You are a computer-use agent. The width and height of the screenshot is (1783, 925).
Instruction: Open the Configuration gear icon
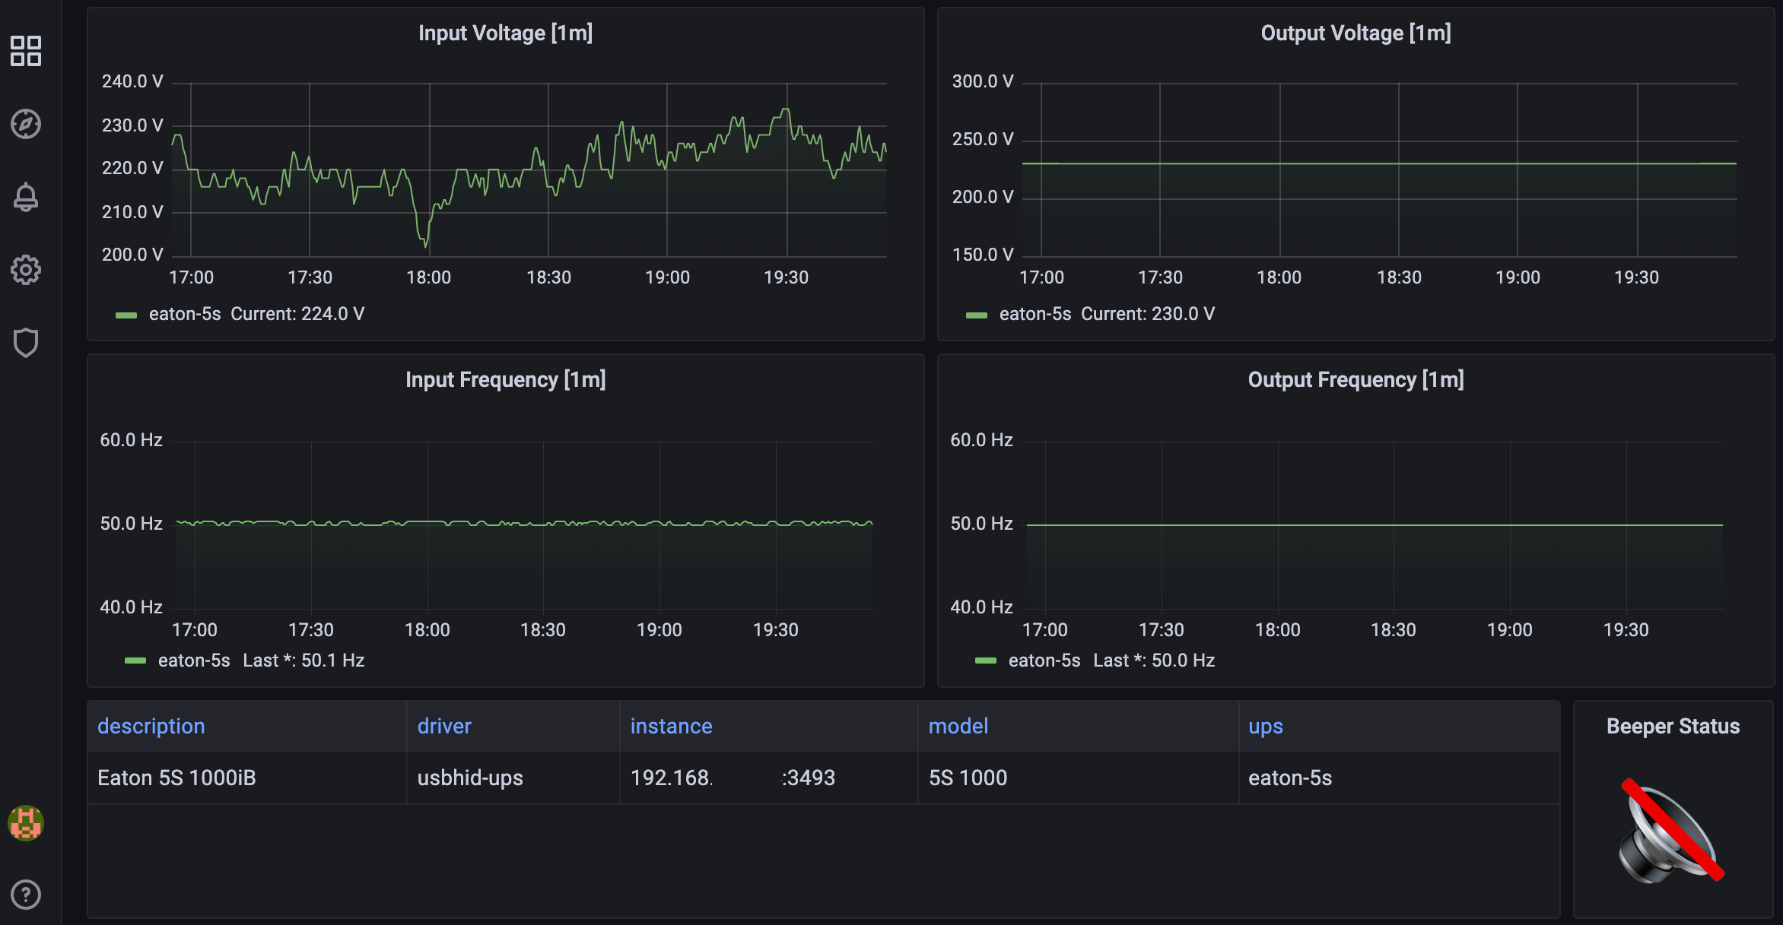(x=26, y=270)
